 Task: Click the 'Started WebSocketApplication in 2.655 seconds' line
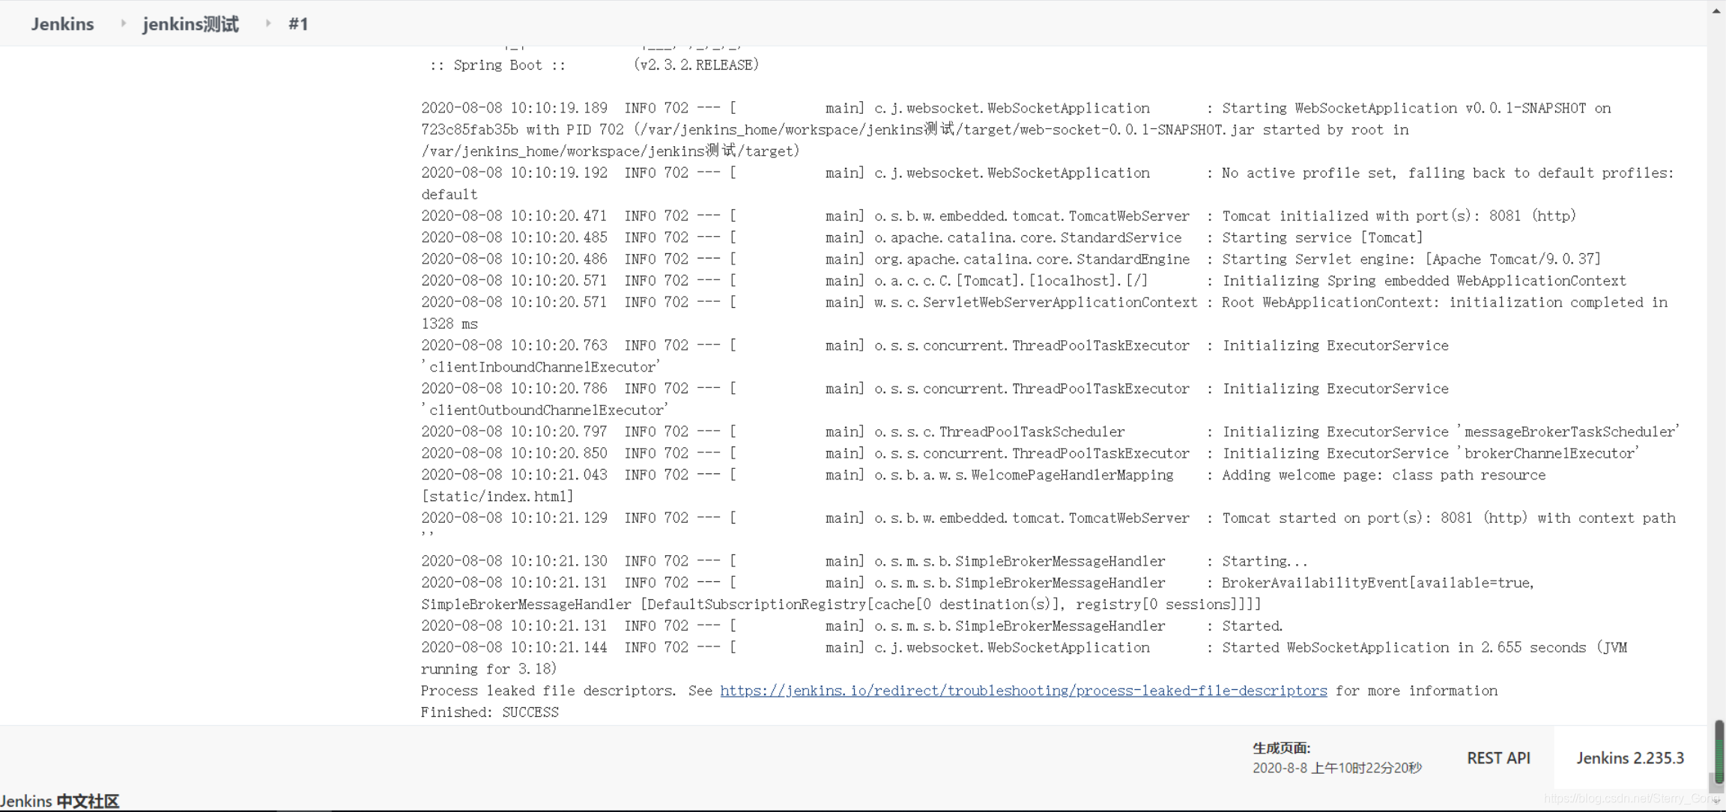point(1024,648)
